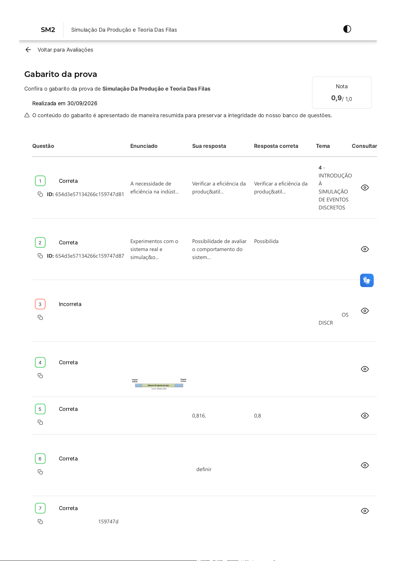Viewport: 396px width, 561px height.
Task: Click the Nota score box
Action: pos(342,93)
